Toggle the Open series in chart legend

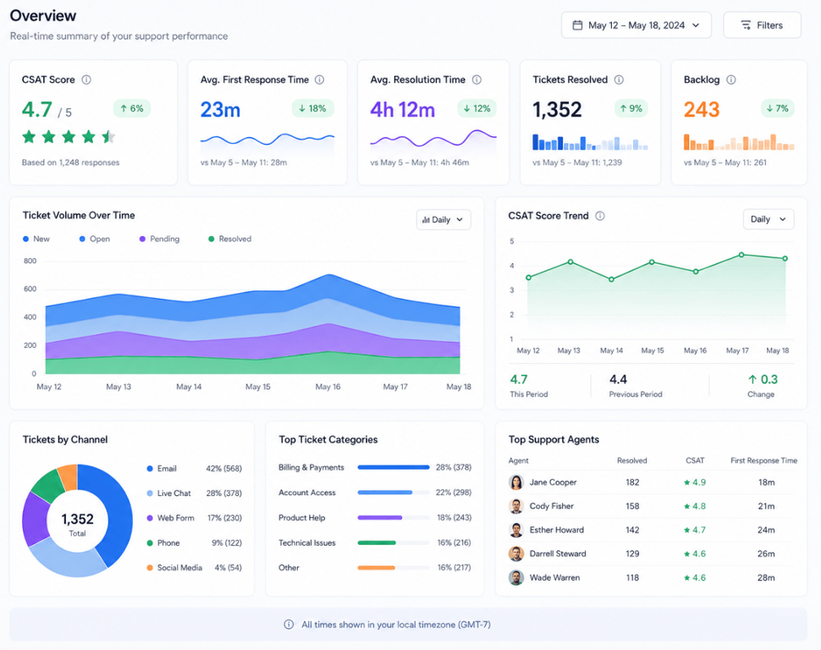coord(94,239)
